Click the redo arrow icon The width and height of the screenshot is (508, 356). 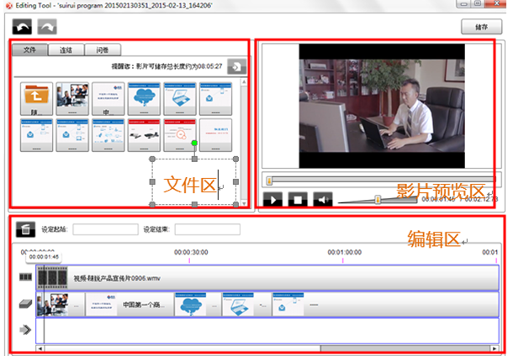pyautogui.click(x=47, y=27)
